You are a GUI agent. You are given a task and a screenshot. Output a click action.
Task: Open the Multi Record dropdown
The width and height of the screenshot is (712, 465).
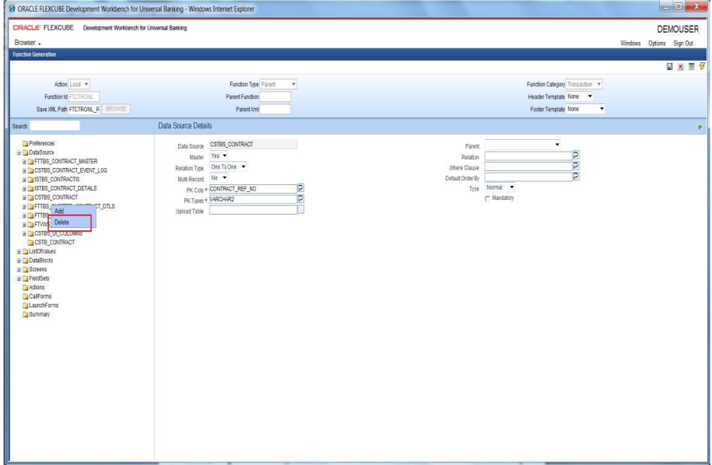click(219, 178)
